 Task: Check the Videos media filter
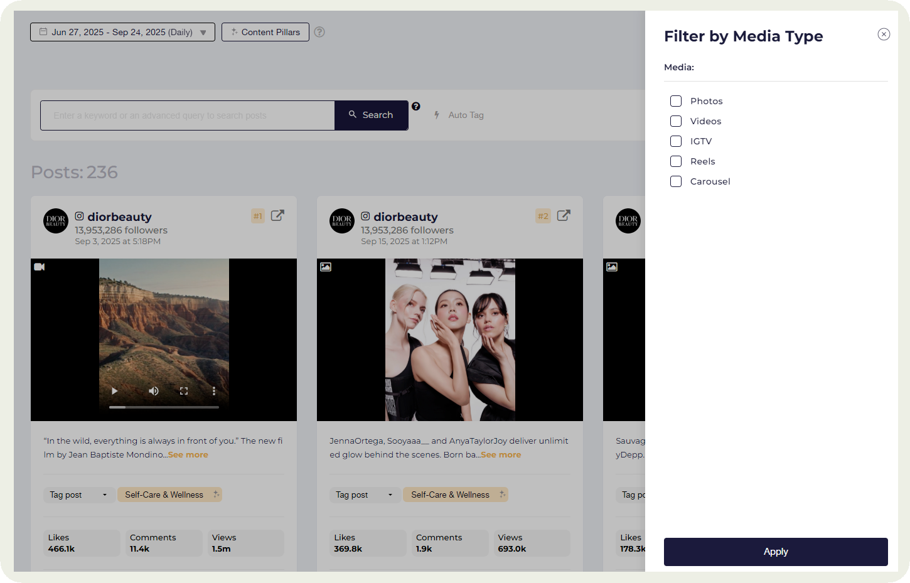click(676, 121)
